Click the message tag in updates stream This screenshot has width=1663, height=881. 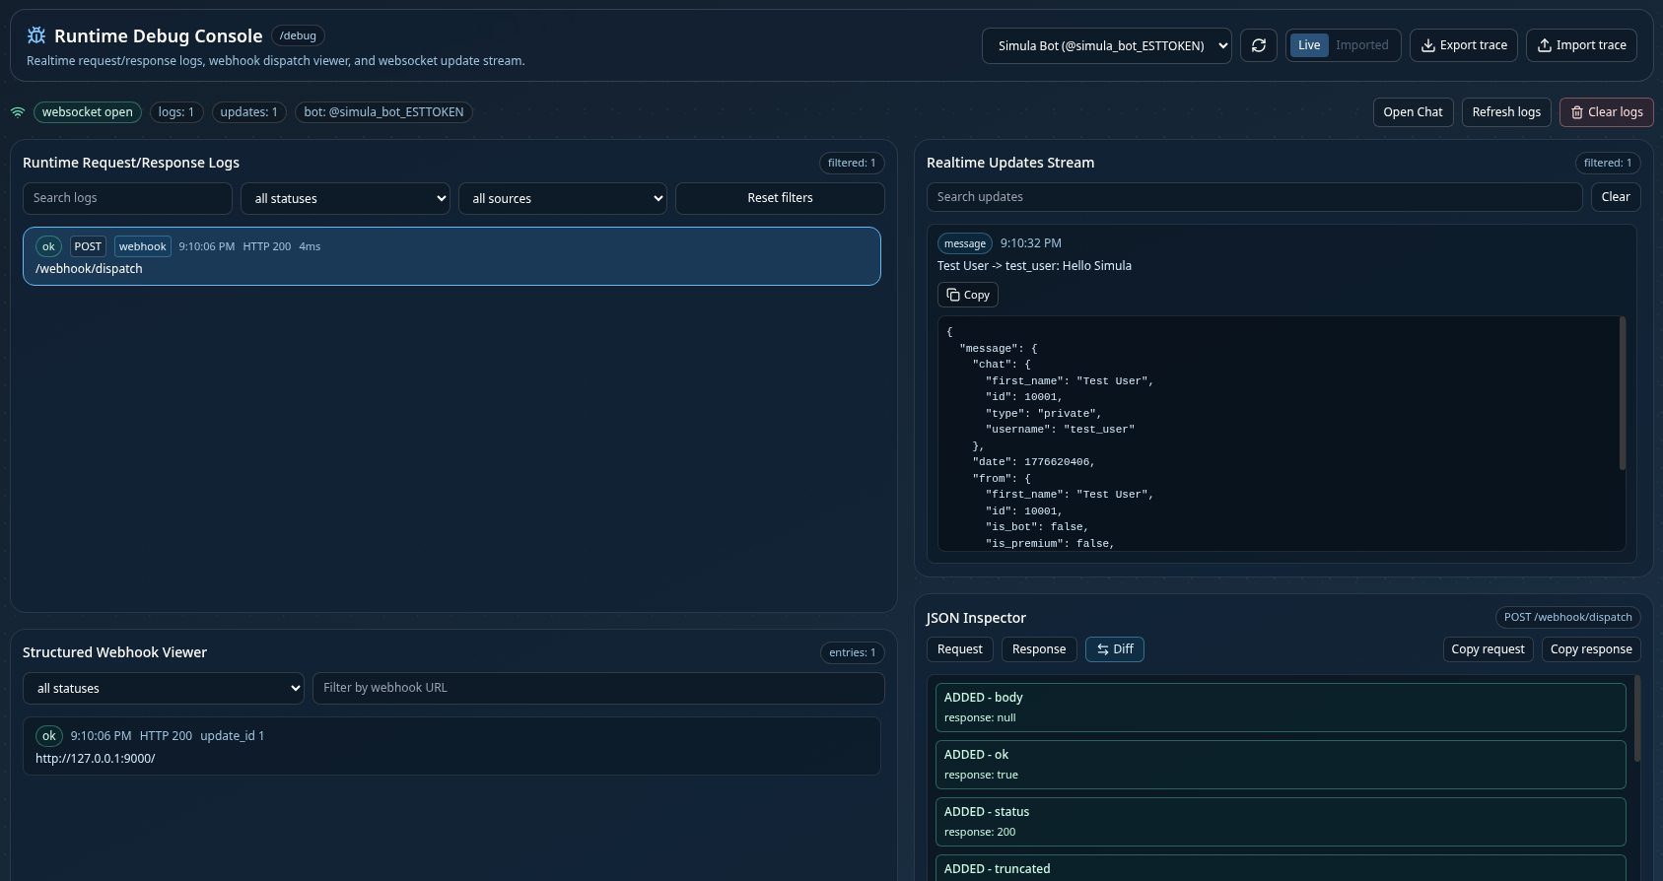pos(965,243)
